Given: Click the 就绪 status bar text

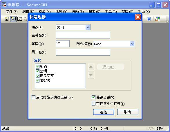Looking at the screenshot, I should [x=6, y=129].
